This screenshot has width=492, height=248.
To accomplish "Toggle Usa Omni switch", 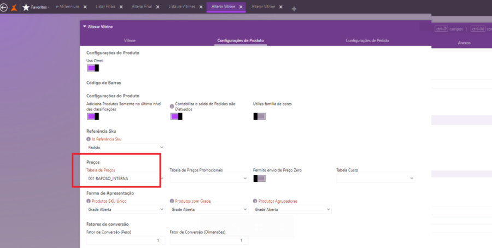I will click(93, 68).
